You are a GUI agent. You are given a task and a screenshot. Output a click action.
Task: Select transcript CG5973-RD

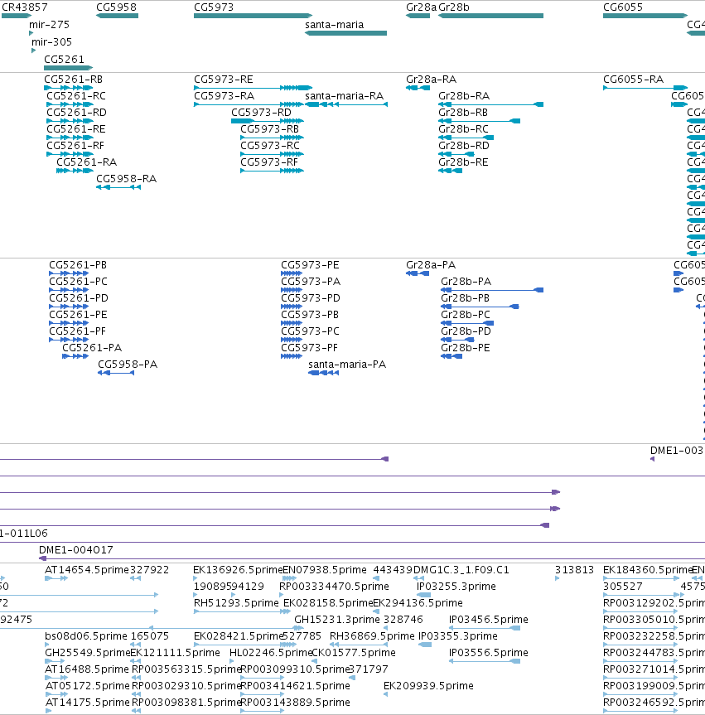261,112
